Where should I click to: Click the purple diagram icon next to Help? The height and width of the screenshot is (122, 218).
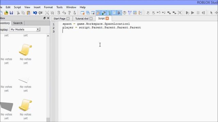[x=130, y=13]
